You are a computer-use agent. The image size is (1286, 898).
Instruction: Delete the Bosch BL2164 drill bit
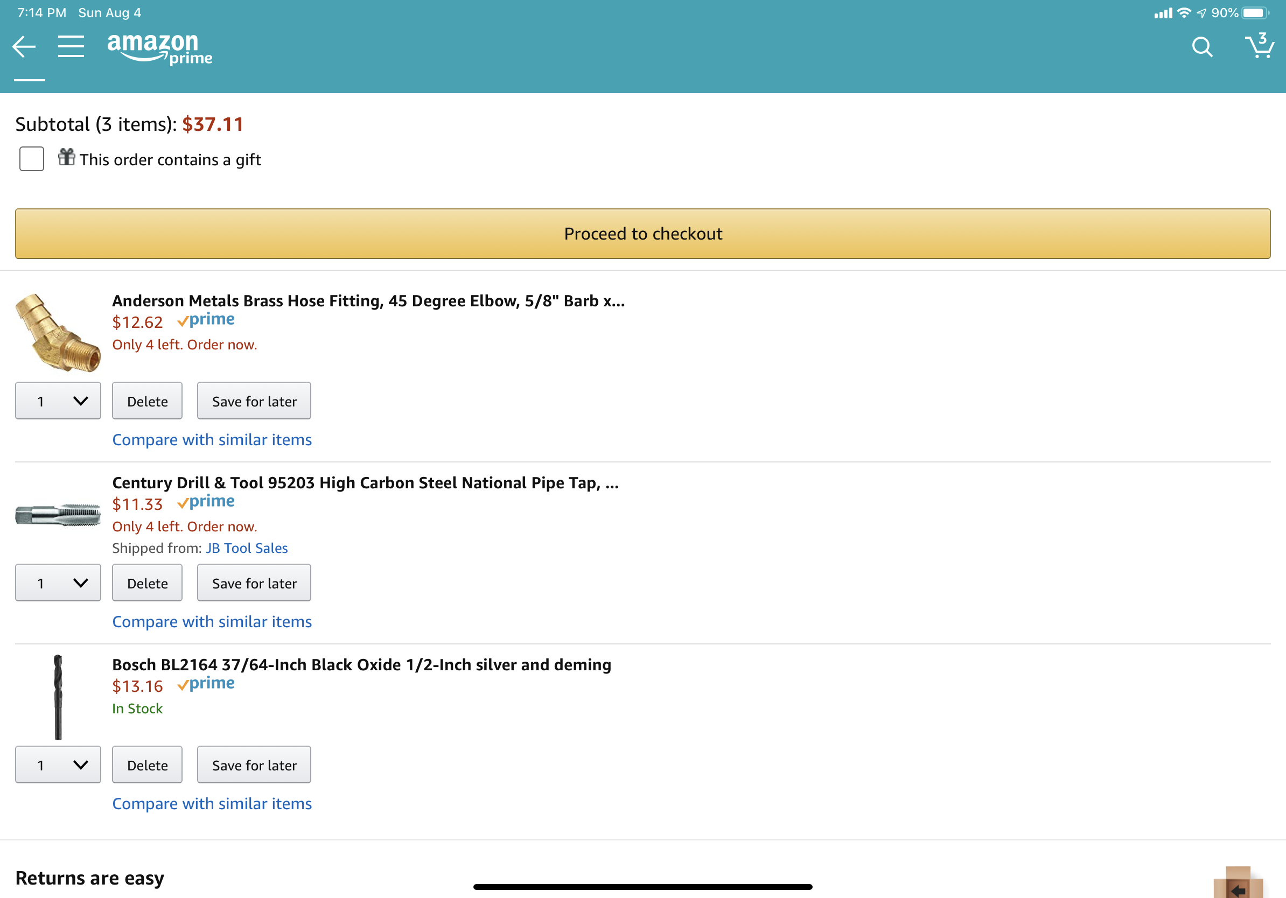(x=148, y=765)
